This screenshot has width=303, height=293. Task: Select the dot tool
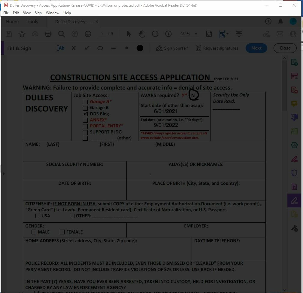click(x=126, y=48)
